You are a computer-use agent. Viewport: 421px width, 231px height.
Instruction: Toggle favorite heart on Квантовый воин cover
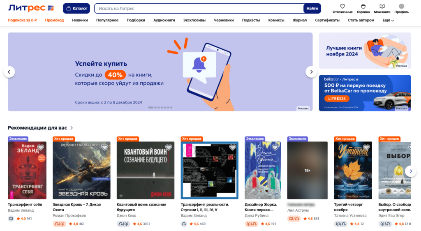pos(168,147)
